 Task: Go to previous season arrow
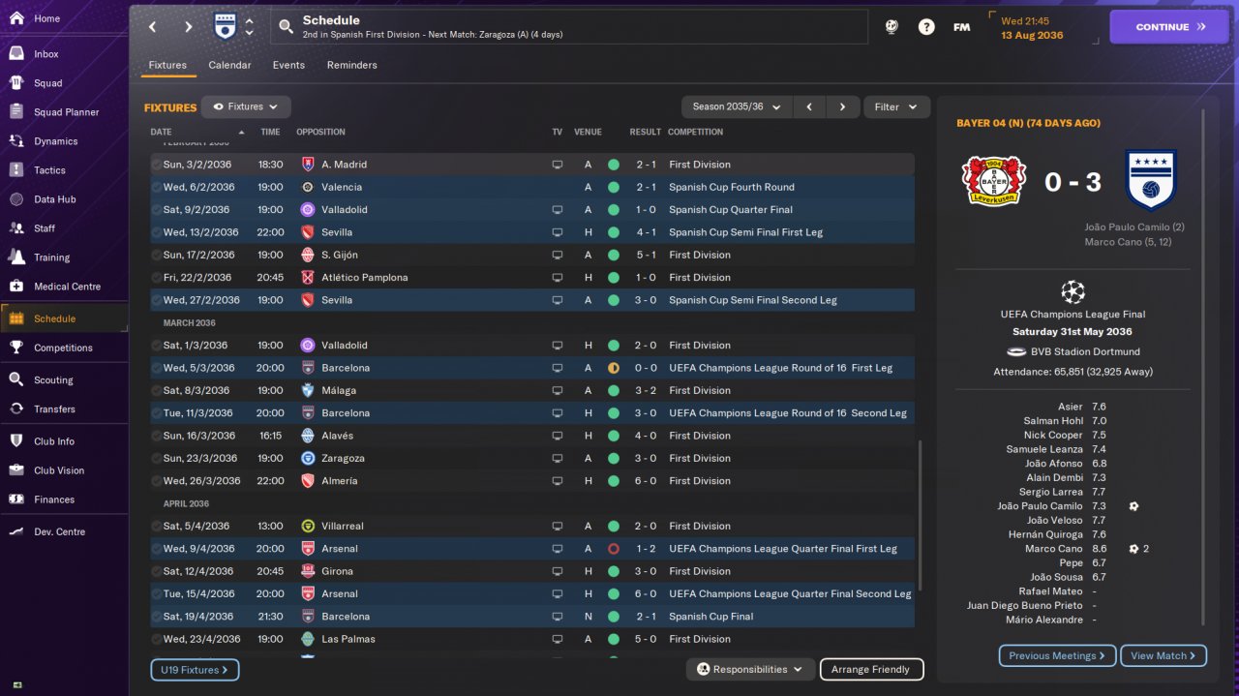[x=808, y=107]
